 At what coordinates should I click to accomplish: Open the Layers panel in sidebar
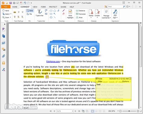click(x=4, y=43)
